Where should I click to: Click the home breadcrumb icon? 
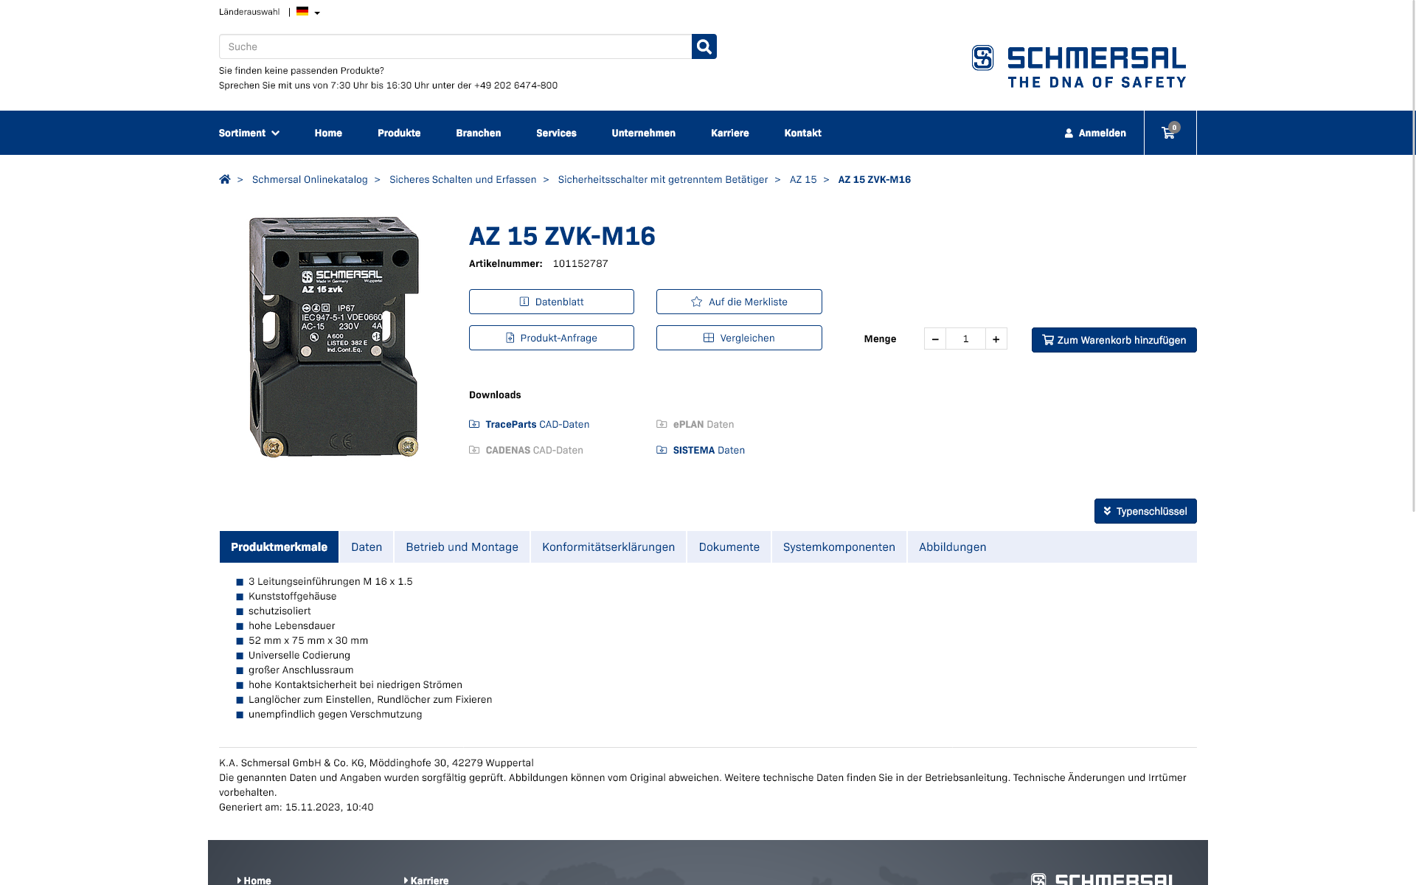225,179
